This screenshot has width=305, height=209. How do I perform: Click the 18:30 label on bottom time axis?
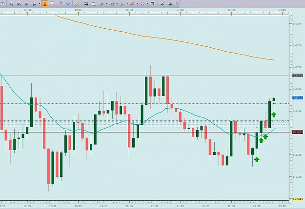53,206
